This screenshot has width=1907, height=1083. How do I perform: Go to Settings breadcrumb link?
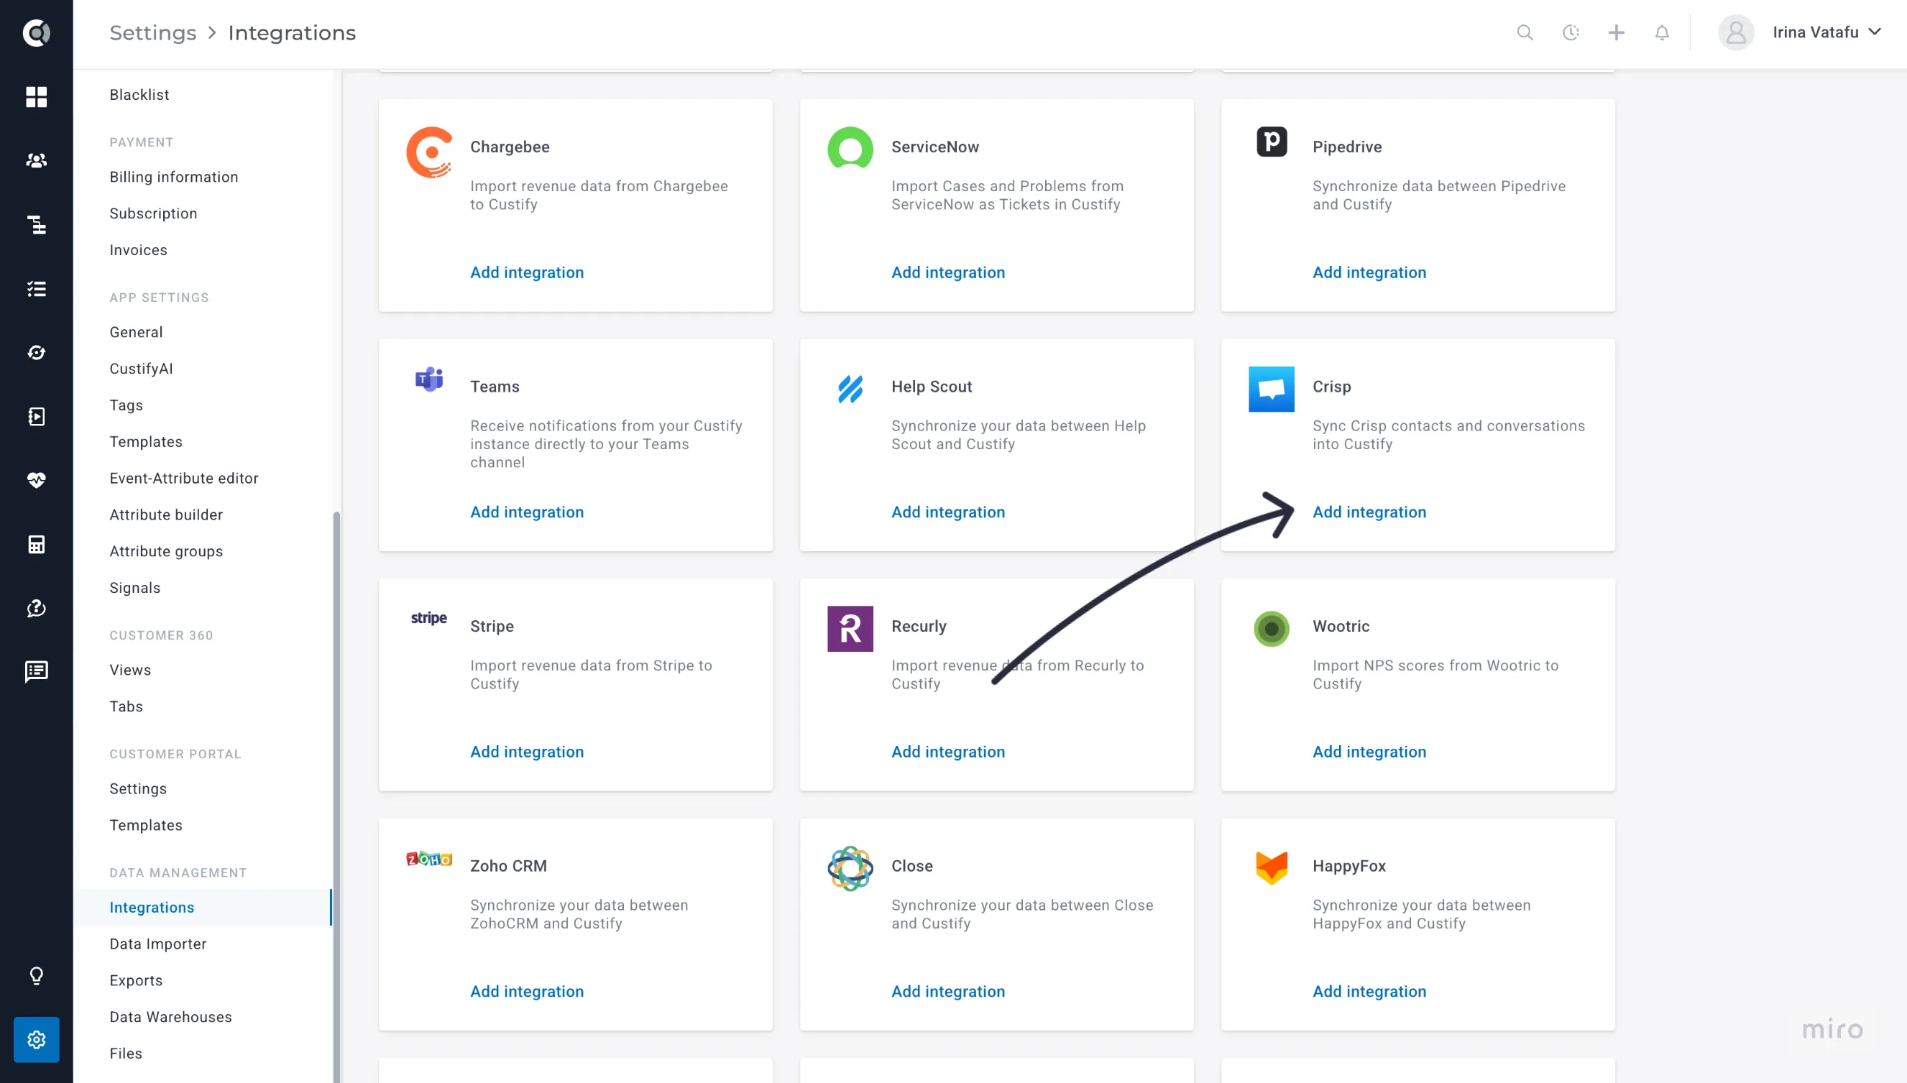153,33
